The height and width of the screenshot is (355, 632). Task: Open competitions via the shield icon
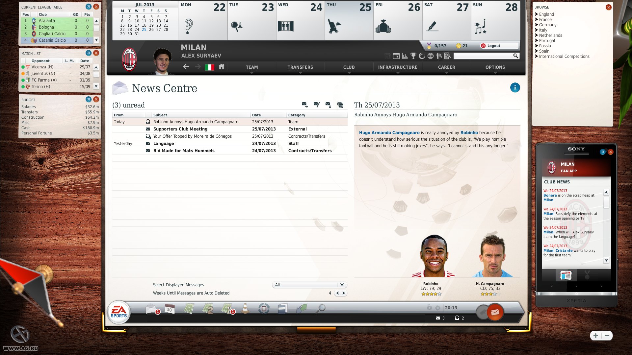point(263,309)
